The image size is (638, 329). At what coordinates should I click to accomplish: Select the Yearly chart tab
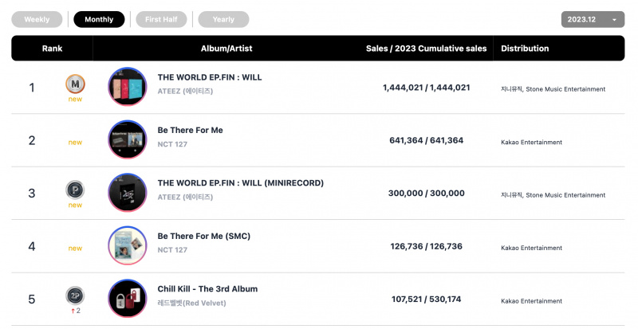pos(223,20)
